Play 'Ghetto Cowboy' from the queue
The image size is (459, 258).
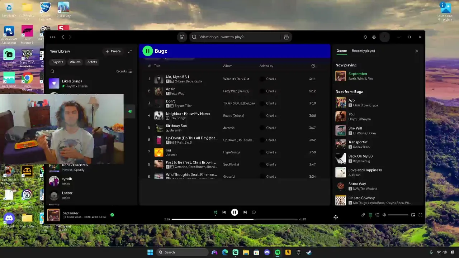[378, 200]
